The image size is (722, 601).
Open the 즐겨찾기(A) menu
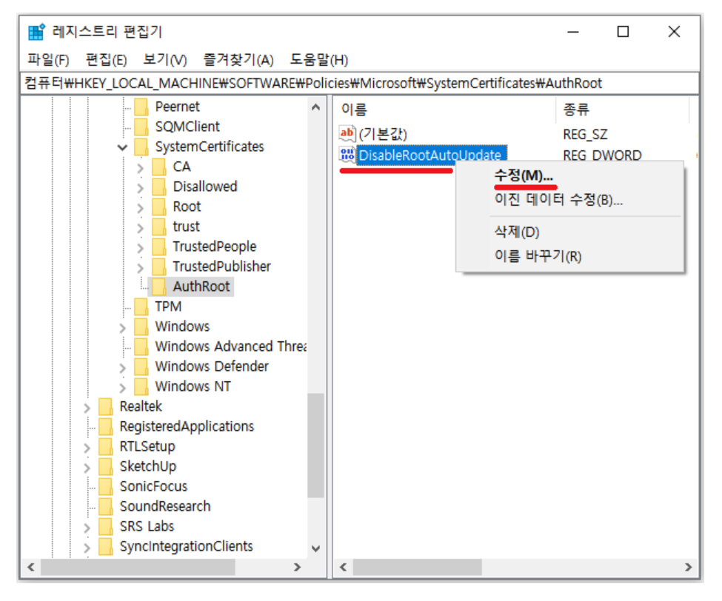pyautogui.click(x=238, y=59)
